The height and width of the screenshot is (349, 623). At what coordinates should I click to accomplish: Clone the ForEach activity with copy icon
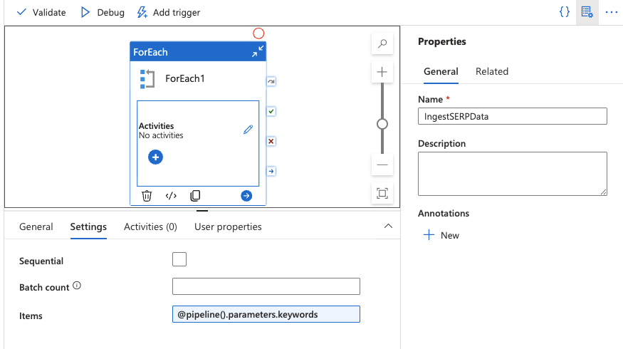click(195, 196)
